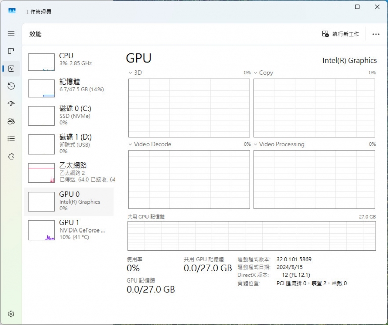Click 6.7/47.5 GB (14%) memory value

coord(81,89)
